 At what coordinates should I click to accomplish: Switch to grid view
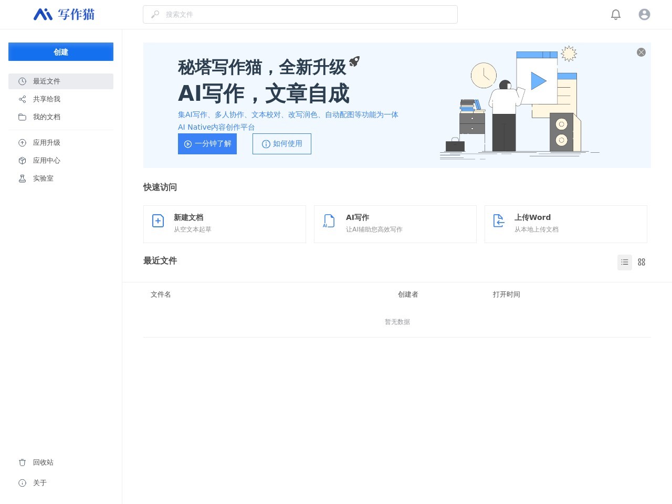coord(642,262)
